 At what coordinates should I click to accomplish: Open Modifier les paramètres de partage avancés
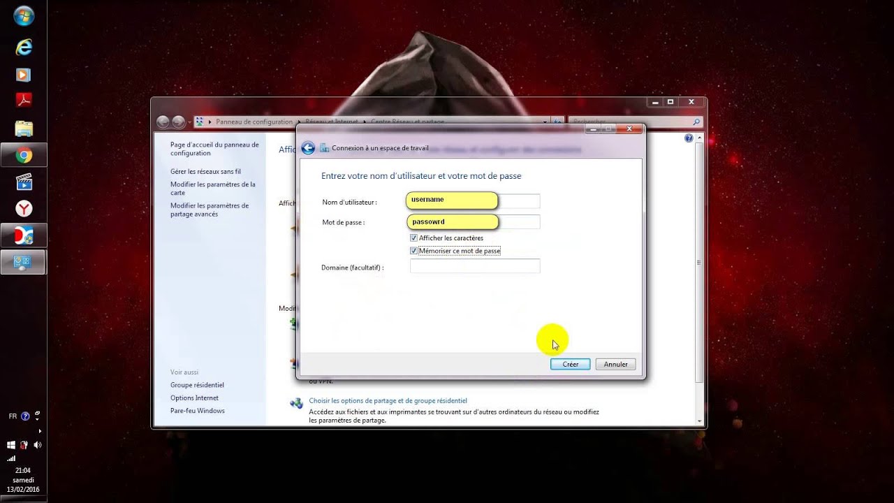pos(210,210)
